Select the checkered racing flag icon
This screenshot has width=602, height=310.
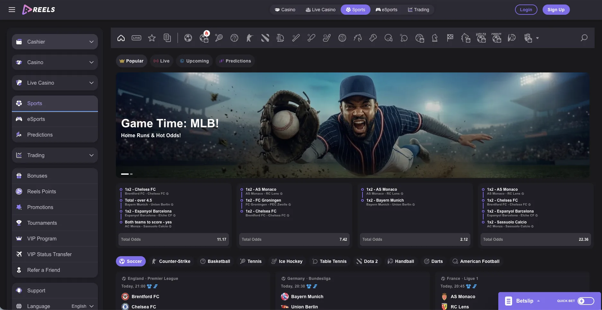click(x=450, y=38)
